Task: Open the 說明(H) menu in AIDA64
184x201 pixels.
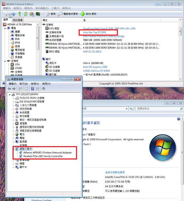Action: 66,8
